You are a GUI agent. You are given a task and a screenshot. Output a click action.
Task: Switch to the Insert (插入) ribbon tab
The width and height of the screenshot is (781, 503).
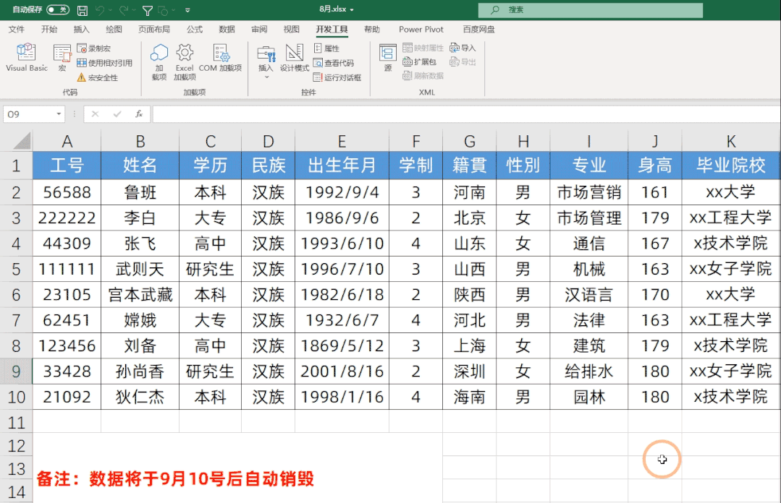81,30
